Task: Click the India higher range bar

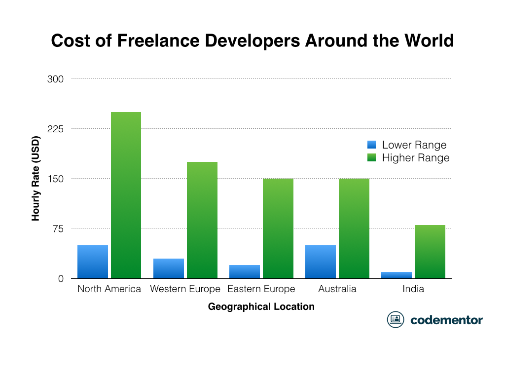Action: [x=430, y=252]
